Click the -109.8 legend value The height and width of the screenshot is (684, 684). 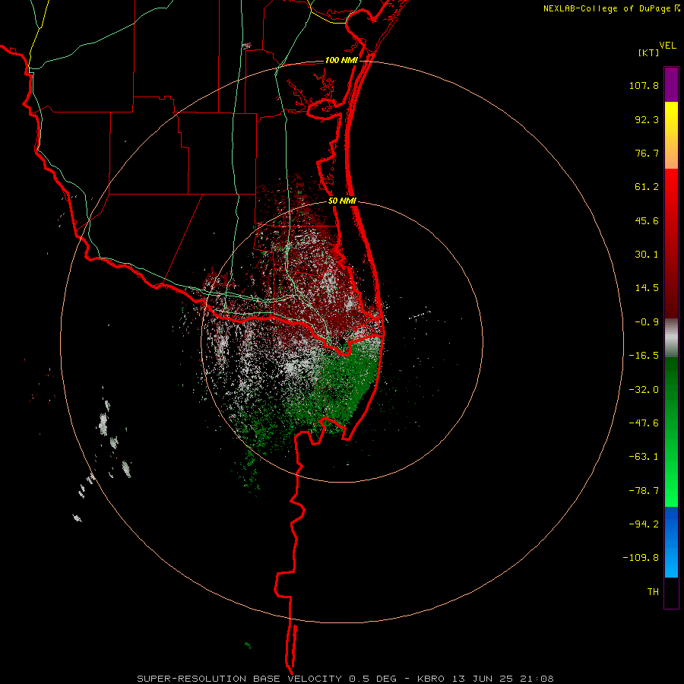click(641, 558)
